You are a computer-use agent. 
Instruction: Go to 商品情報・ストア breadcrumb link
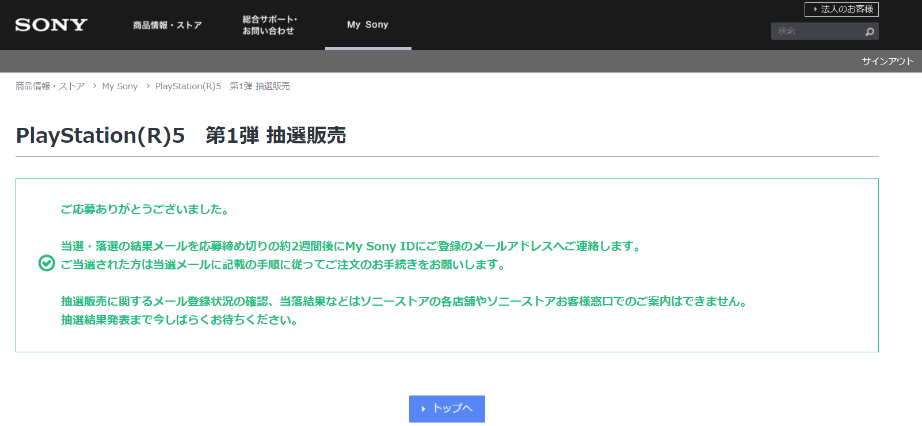pyautogui.click(x=50, y=86)
